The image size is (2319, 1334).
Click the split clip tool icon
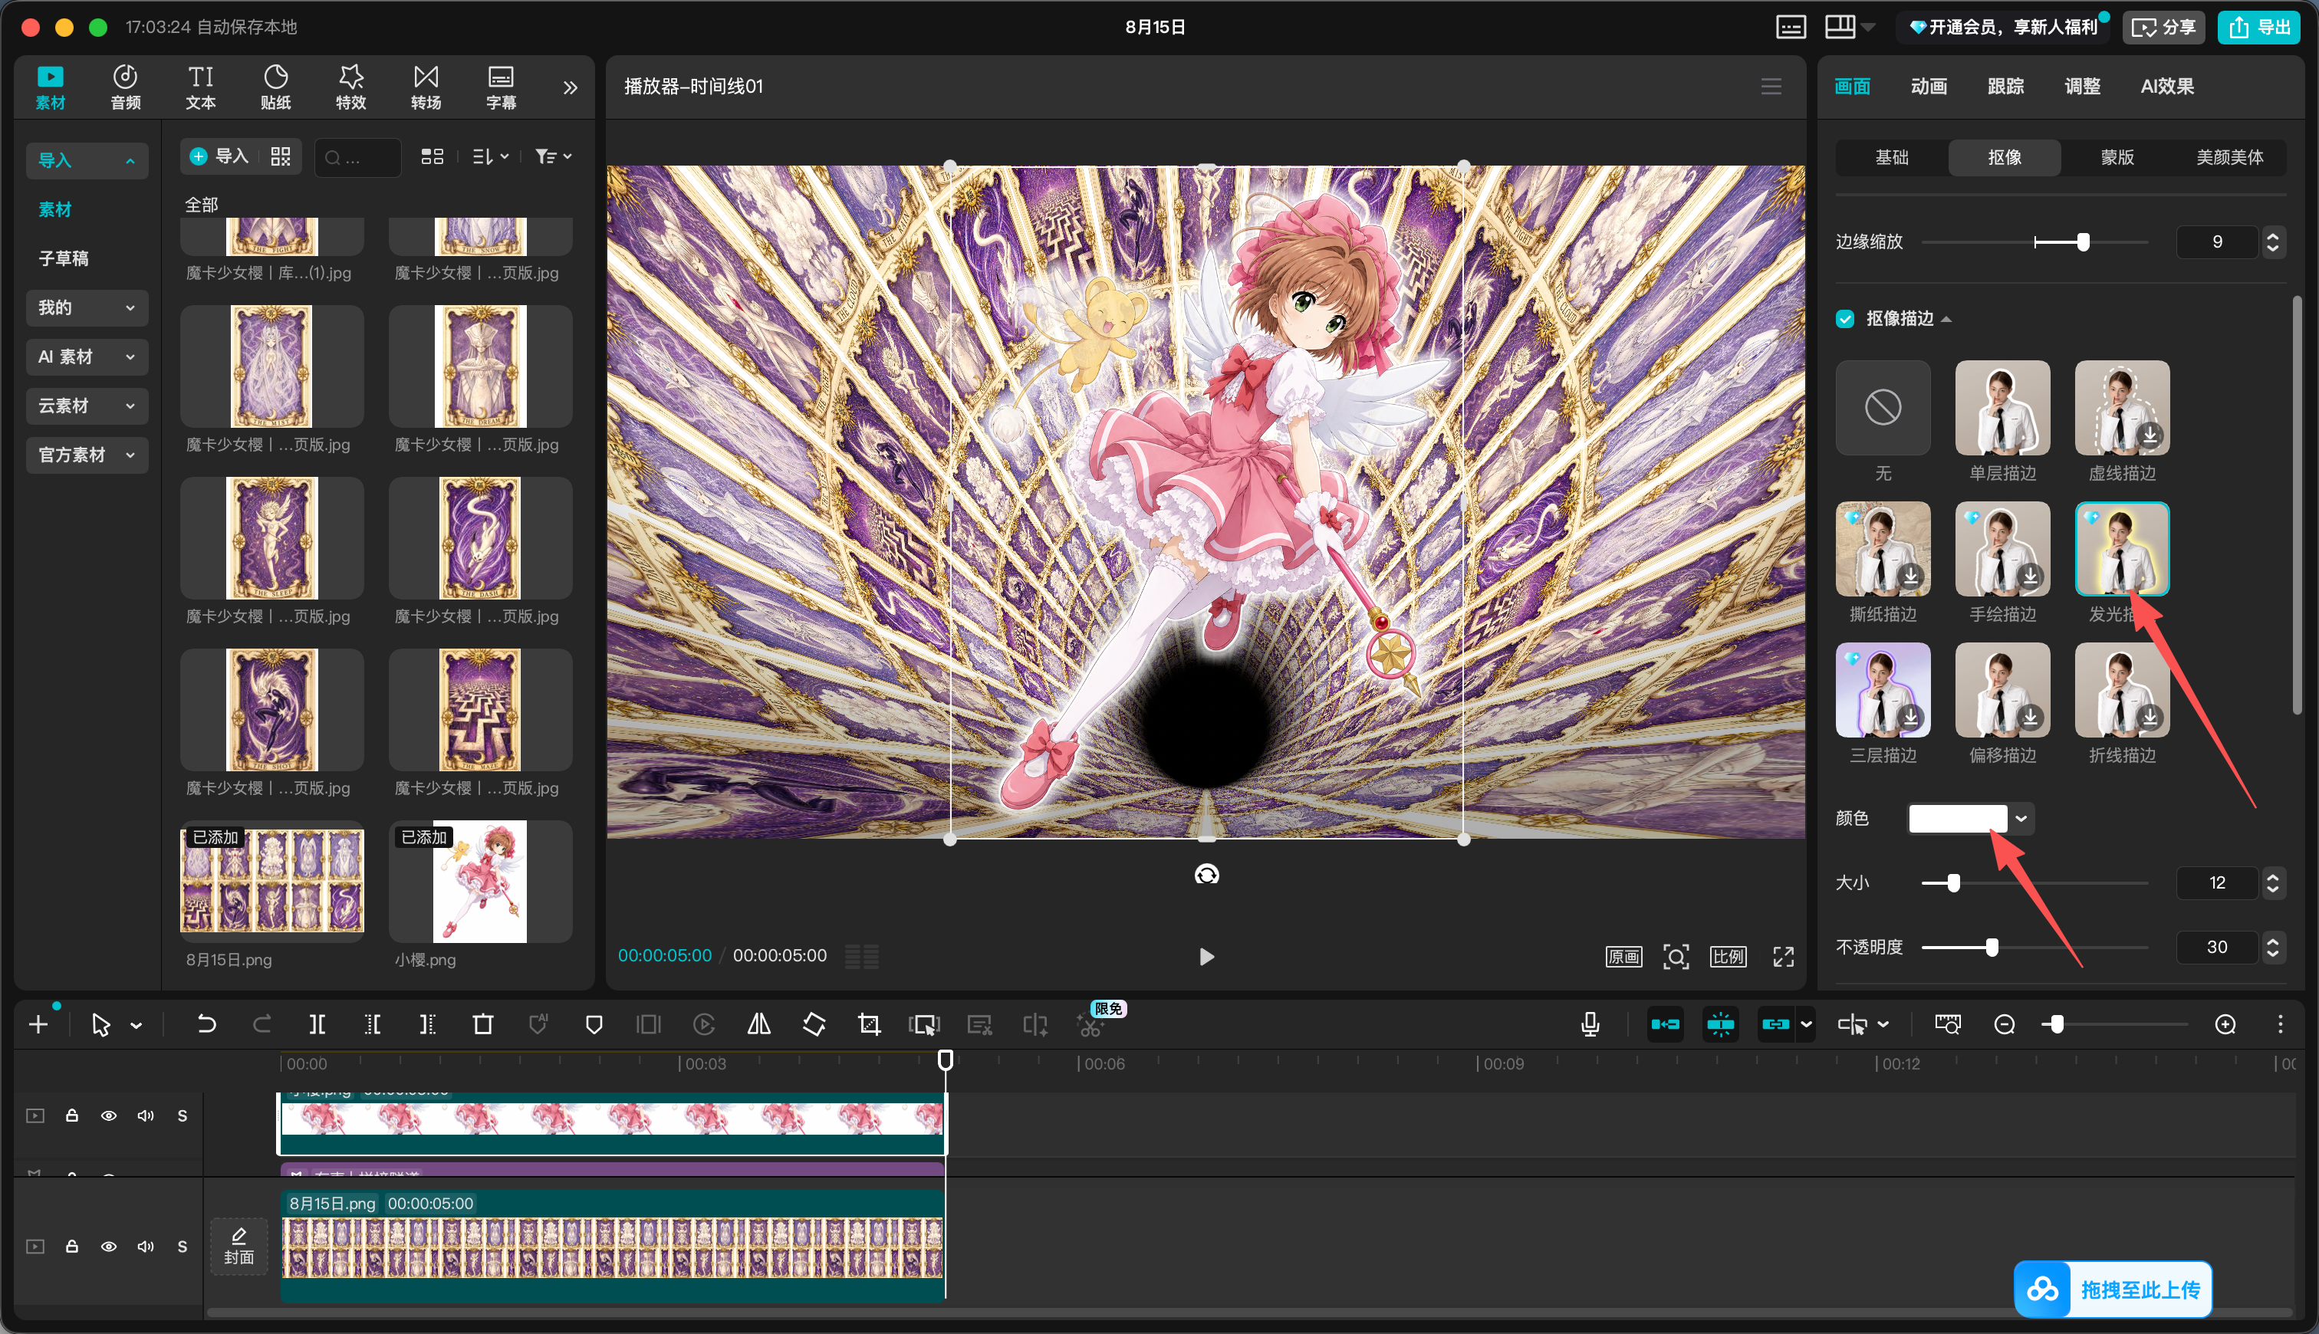point(317,1024)
